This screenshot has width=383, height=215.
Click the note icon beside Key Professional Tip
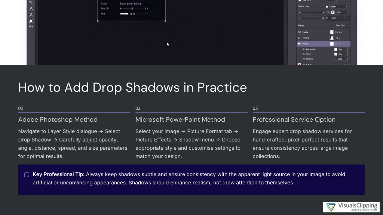coord(27,175)
